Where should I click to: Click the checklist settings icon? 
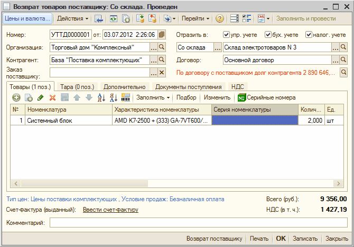247,18
